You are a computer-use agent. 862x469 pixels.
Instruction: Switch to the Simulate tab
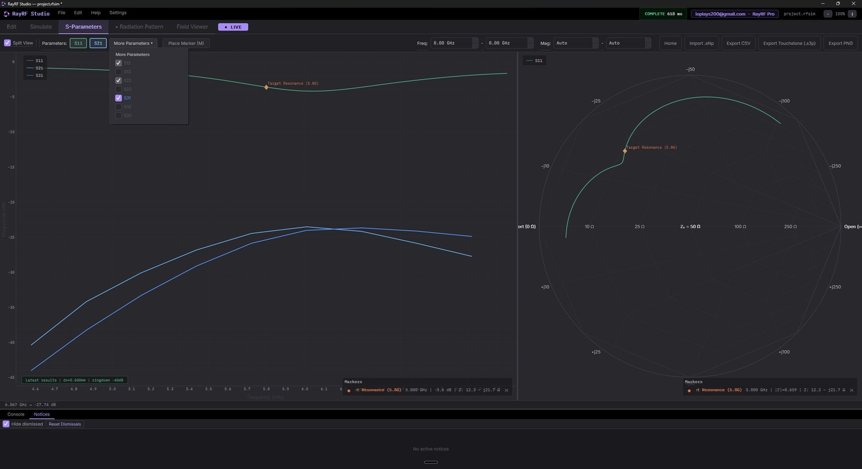click(41, 27)
